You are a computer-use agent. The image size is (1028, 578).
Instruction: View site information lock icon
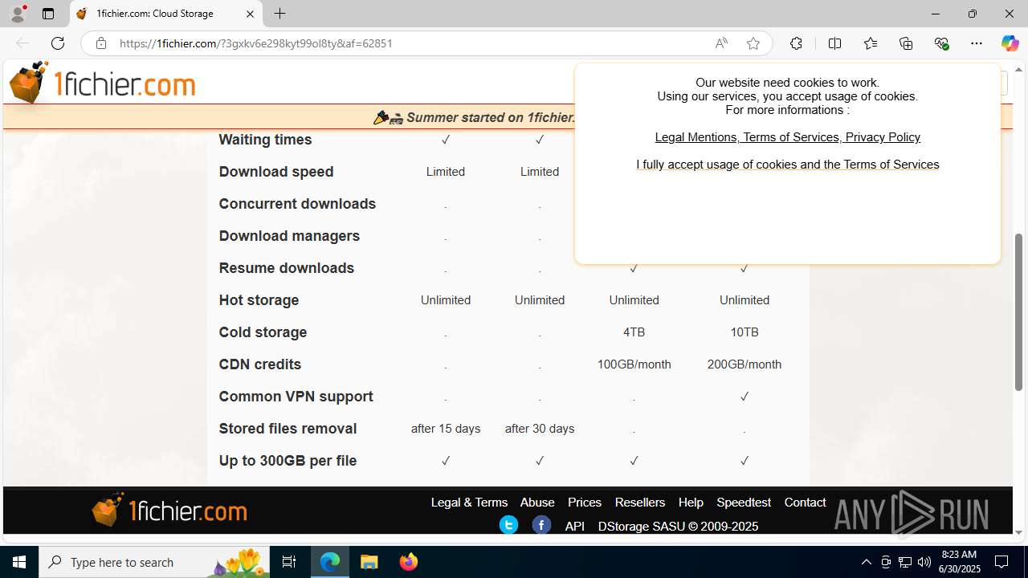(100, 43)
